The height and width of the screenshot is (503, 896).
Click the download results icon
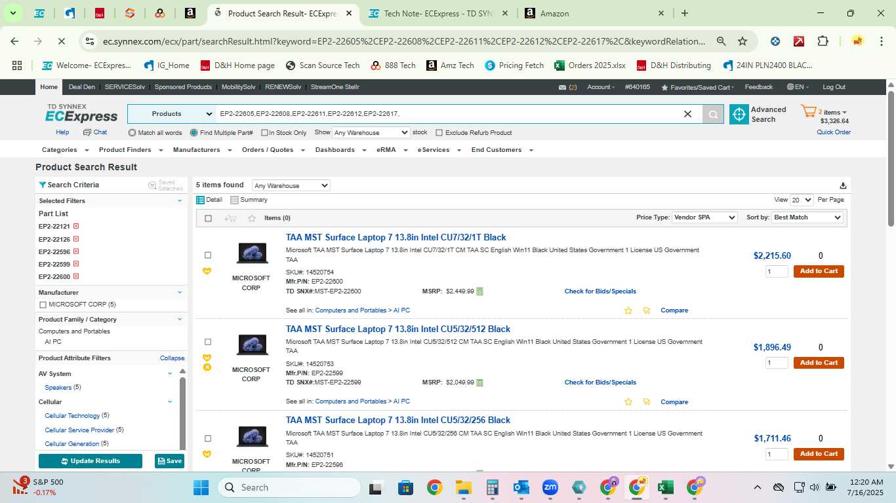[843, 185]
